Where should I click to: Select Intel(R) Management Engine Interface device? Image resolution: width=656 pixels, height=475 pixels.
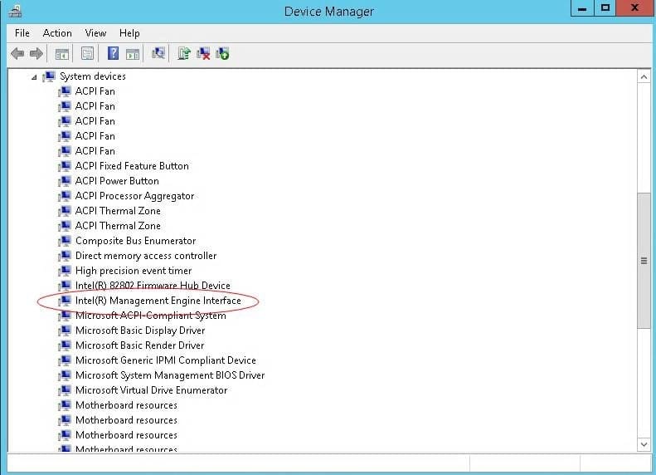click(x=158, y=301)
